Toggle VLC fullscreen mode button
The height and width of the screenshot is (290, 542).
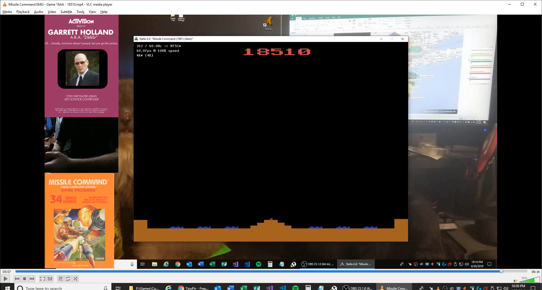43,279
